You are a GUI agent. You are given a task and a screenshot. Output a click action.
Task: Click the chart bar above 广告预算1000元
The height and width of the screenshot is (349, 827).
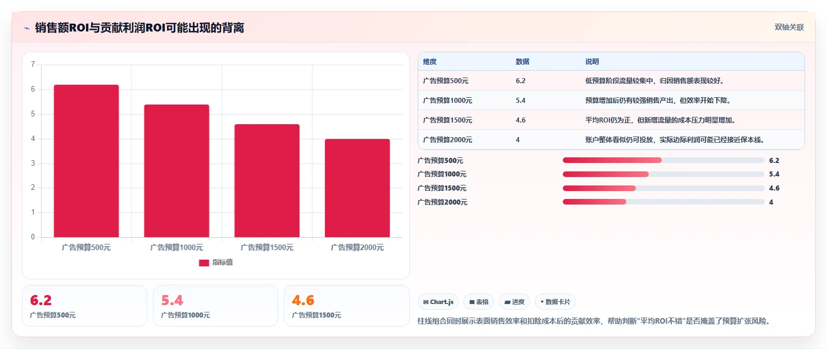point(177,171)
